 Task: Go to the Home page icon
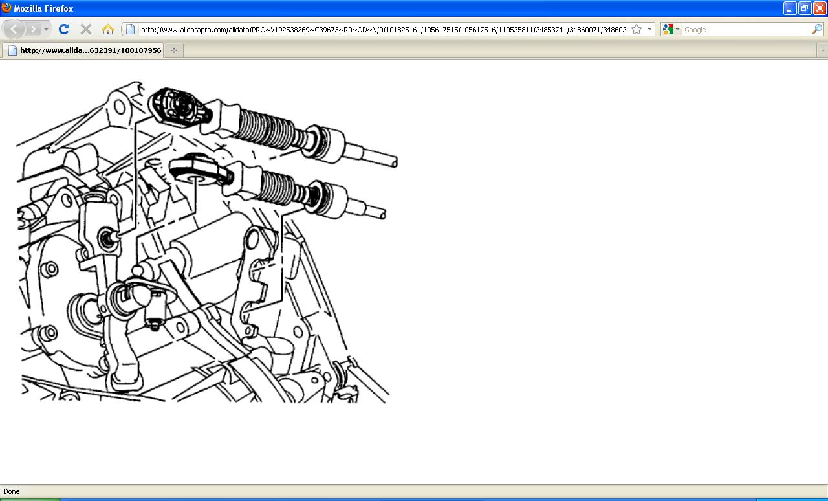pos(108,29)
